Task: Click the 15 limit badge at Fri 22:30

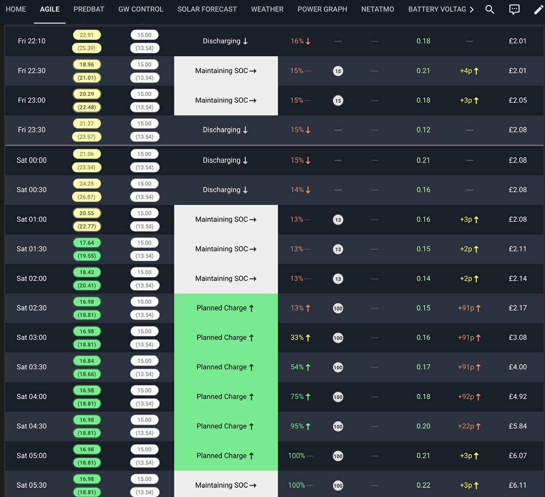Action: tap(338, 71)
